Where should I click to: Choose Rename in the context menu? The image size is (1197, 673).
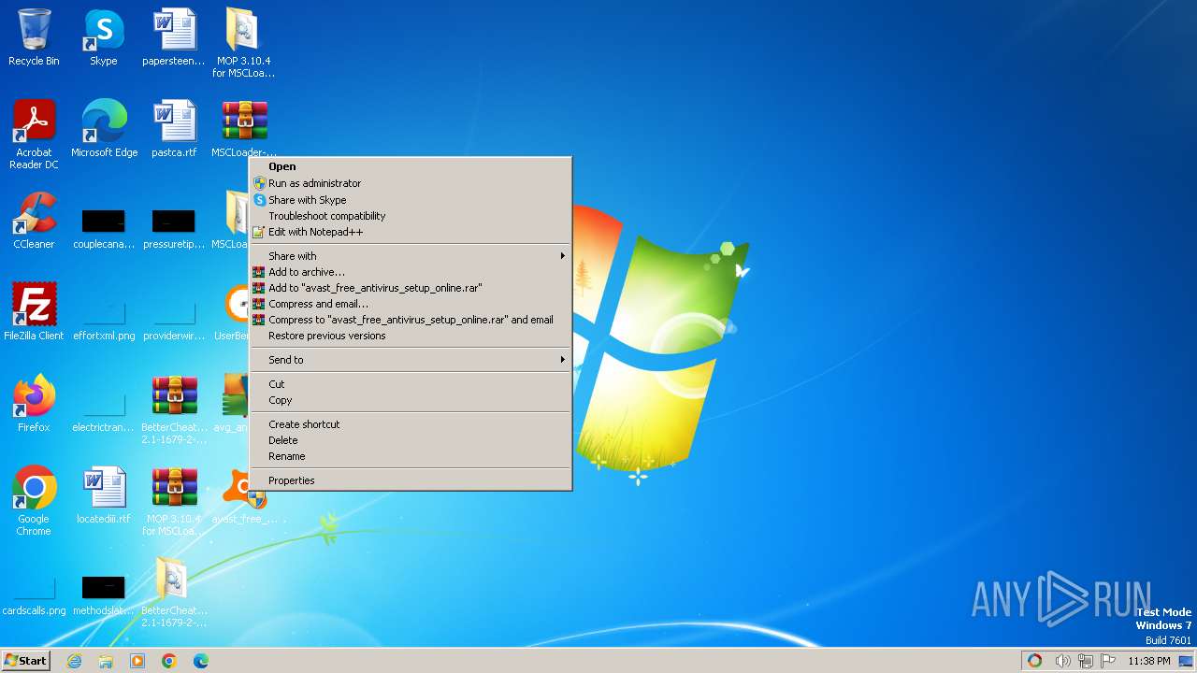(411, 456)
